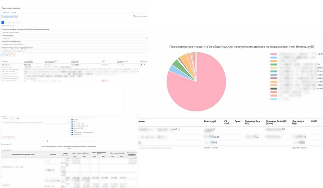
Task: Open the scientific department selection dropdown
Action: point(36,122)
